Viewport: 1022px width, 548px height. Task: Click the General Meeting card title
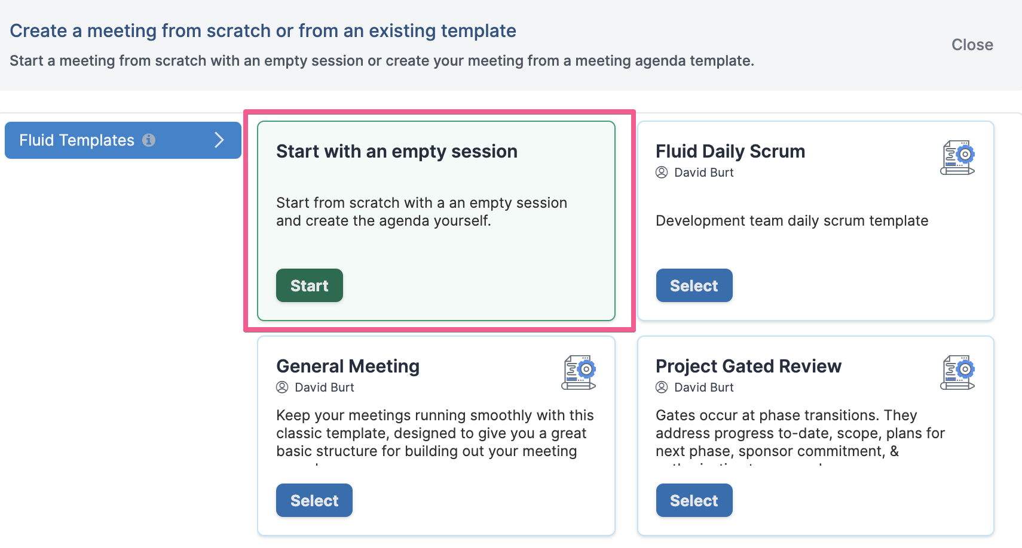point(348,367)
